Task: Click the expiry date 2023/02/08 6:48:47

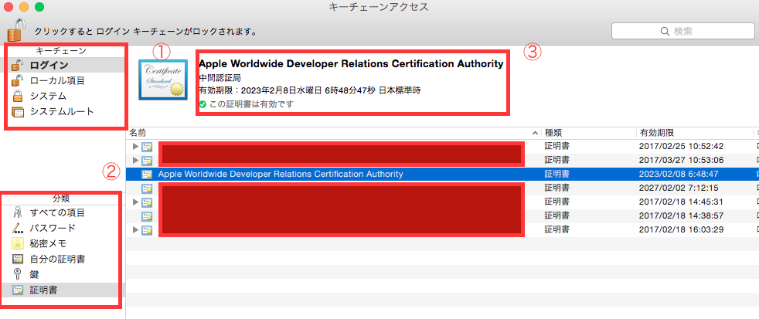Action: [x=678, y=174]
